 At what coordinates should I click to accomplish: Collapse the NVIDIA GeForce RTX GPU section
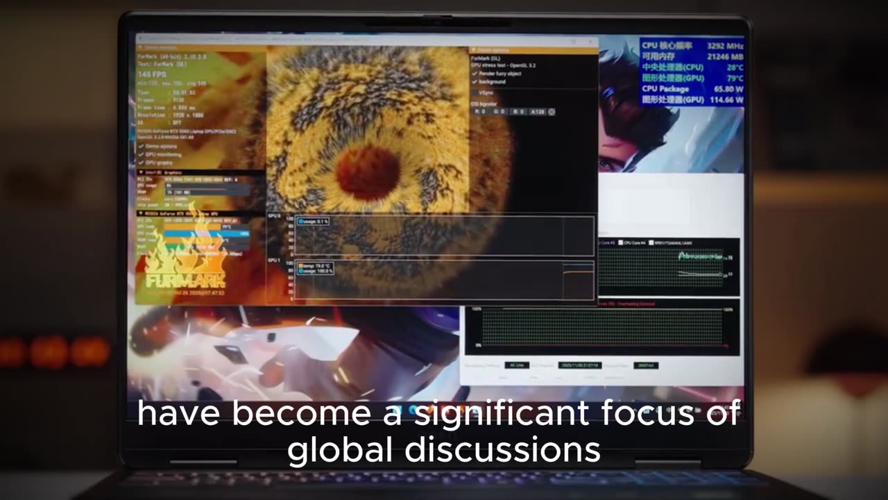(141, 213)
